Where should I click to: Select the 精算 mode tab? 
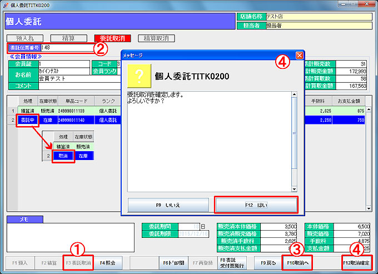69,38
